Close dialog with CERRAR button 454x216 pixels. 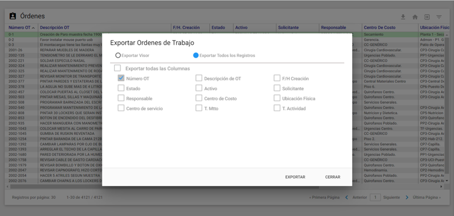pyautogui.click(x=333, y=177)
